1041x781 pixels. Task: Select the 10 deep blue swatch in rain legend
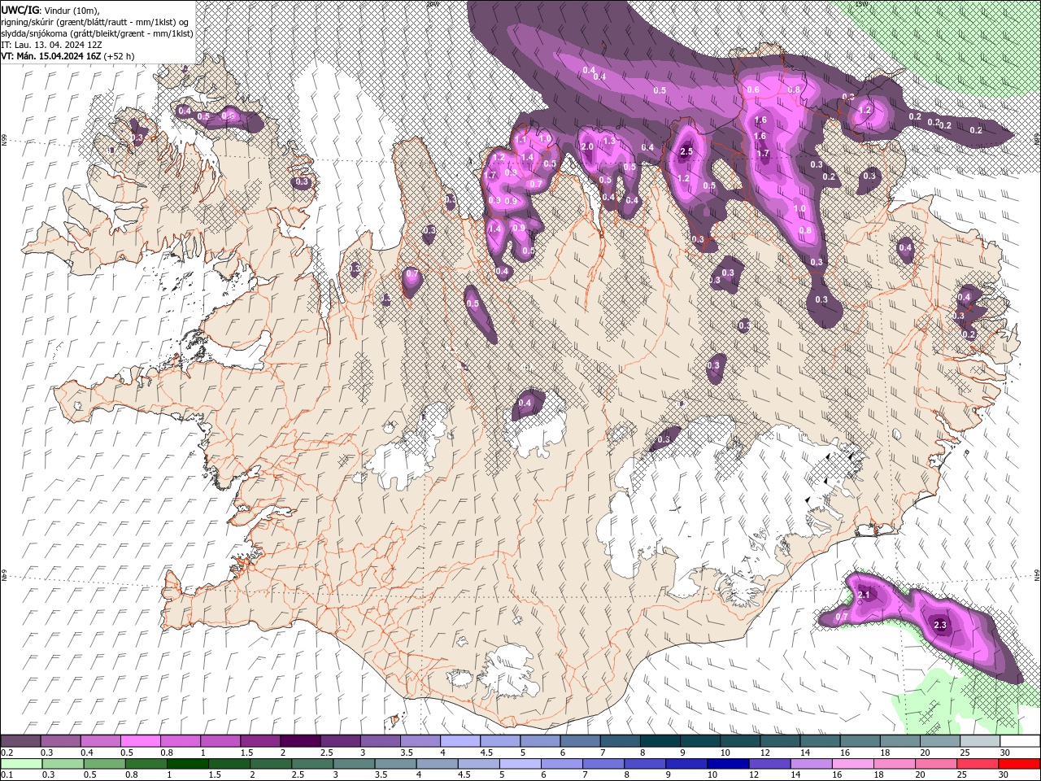(x=728, y=764)
